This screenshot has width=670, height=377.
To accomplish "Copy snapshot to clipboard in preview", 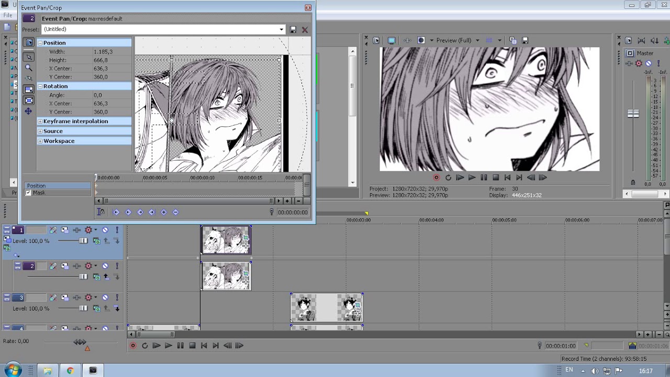I will (513, 40).
